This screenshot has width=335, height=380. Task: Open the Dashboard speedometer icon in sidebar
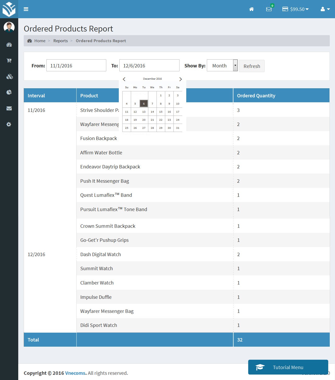point(9,45)
